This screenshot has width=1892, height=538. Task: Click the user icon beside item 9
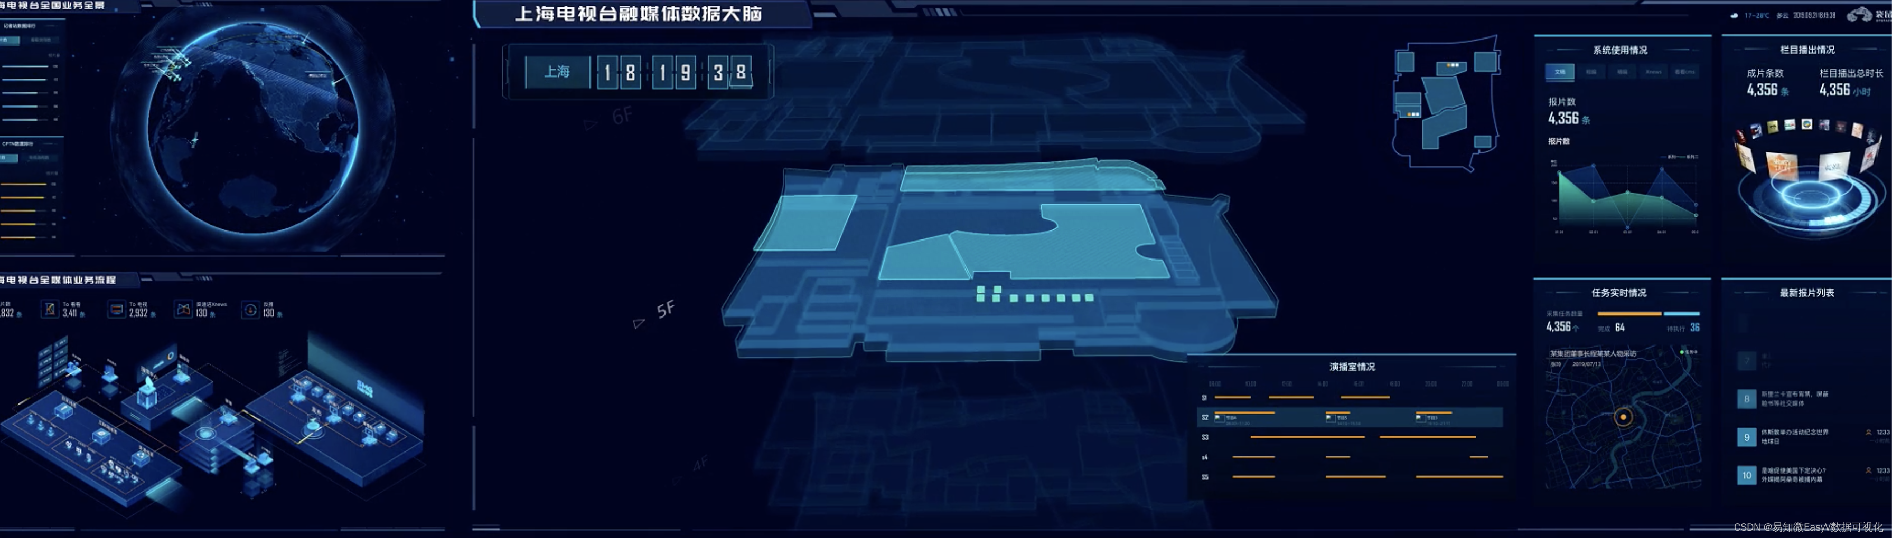click(1869, 432)
